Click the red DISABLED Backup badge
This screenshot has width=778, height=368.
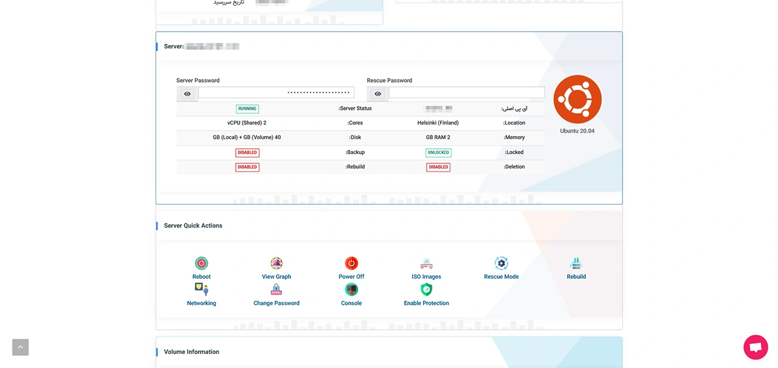247,152
